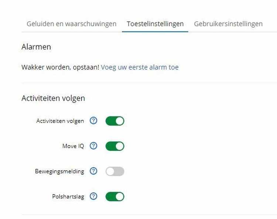
Task: Show help info for Bewegingsmelding
Action: click(x=94, y=171)
